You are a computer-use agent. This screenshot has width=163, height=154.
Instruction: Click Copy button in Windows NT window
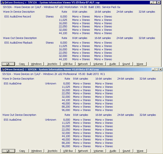(22, 64)
